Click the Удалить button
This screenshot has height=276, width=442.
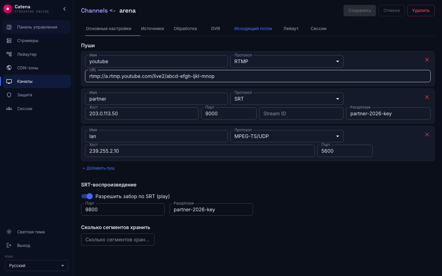[421, 10]
